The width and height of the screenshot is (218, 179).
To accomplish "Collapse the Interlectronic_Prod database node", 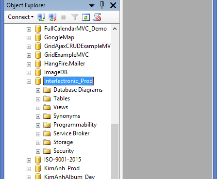I will click(29, 81).
